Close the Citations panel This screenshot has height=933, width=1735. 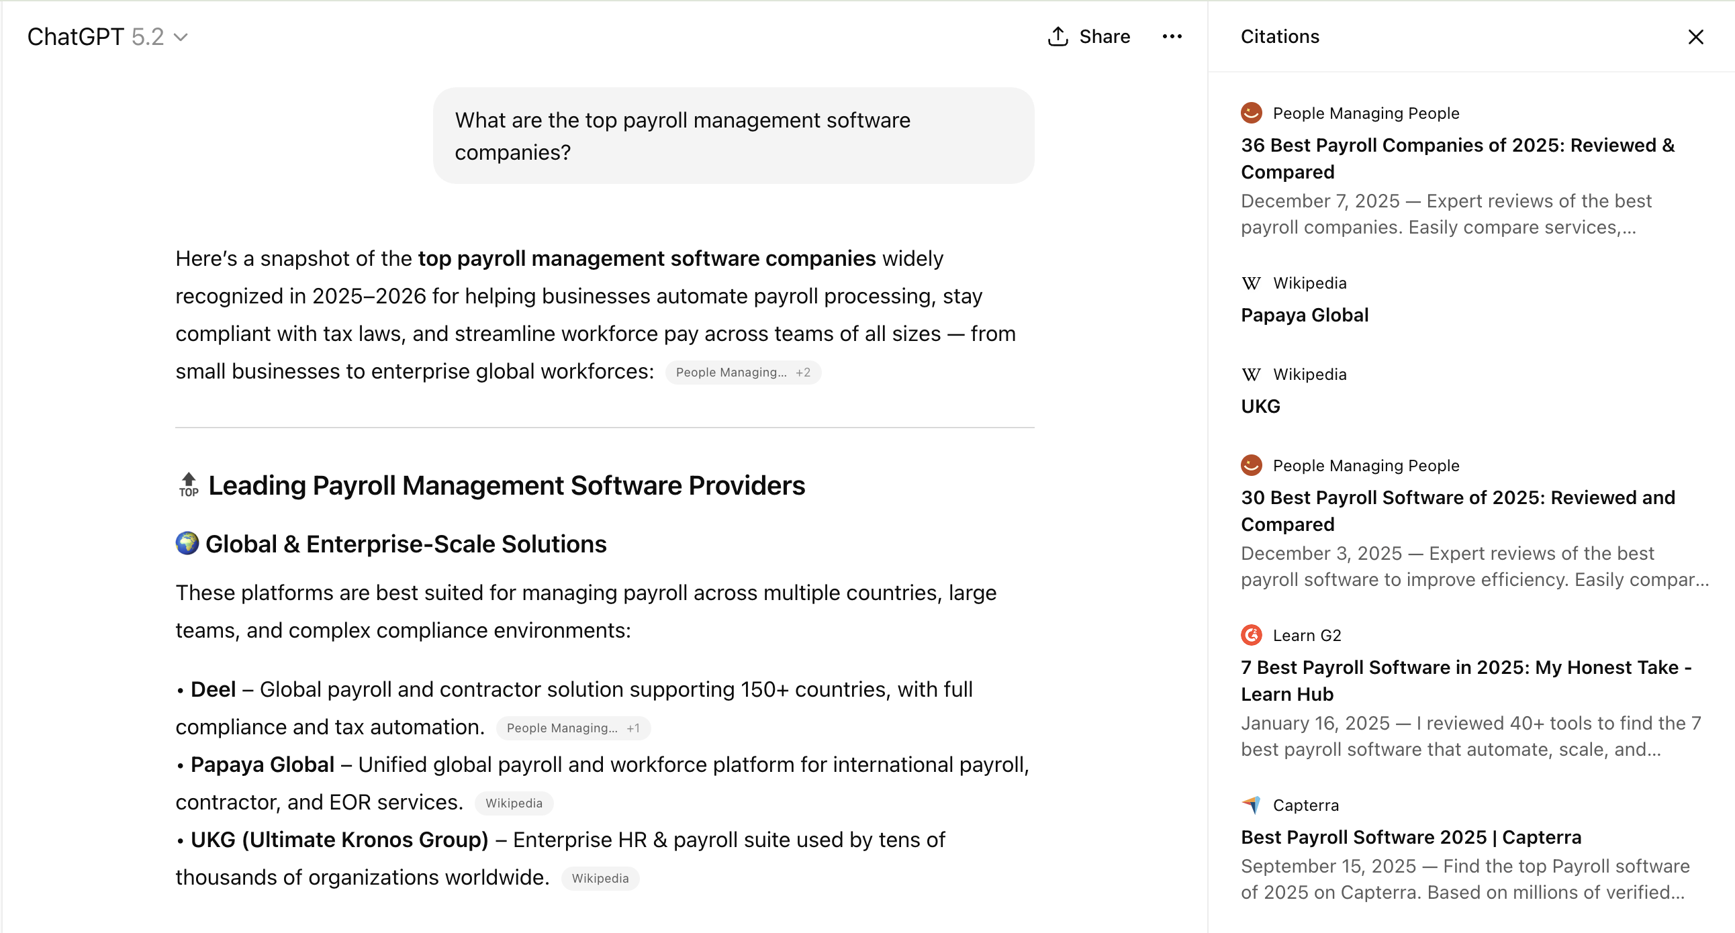pyautogui.click(x=1695, y=37)
